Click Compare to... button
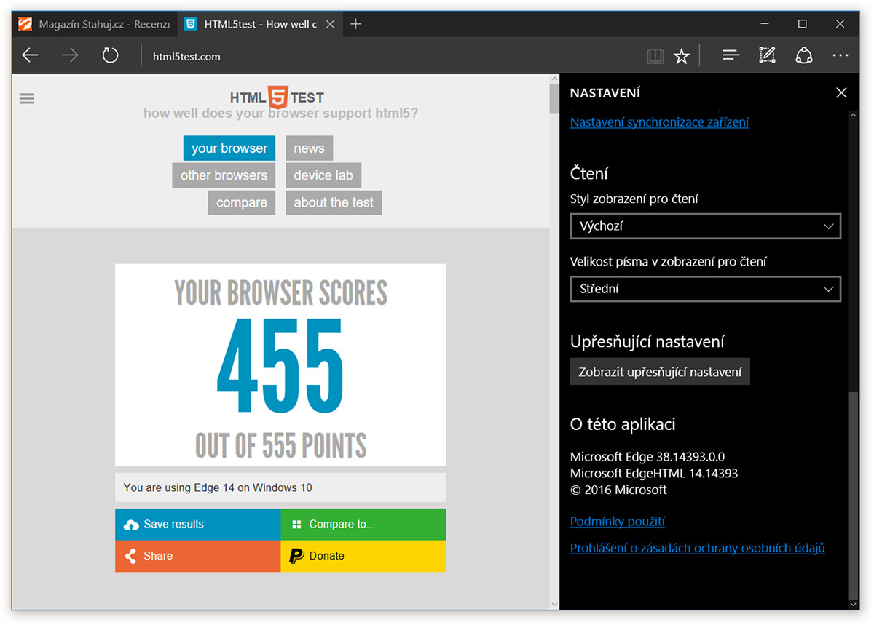This screenshot has height=625, width=874. [x=363, y=525]
